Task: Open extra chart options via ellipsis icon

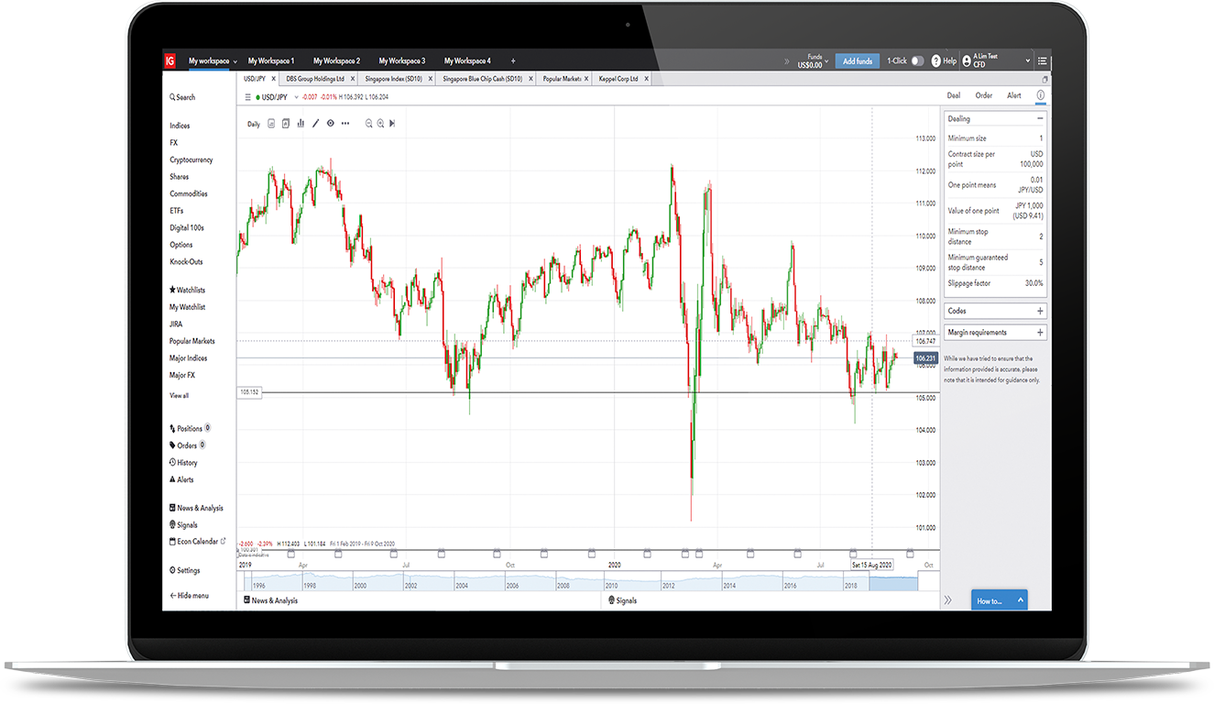Action: (x=345, y=123)
